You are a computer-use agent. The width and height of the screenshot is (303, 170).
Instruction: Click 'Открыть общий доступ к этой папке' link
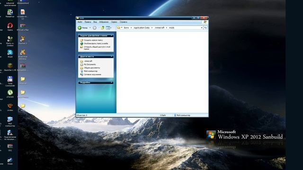point(97,48)
